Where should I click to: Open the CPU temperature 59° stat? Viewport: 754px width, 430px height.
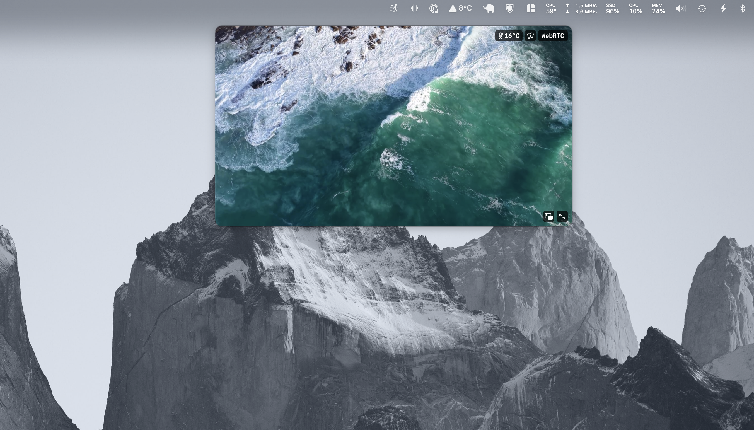(x=551, y=9)
